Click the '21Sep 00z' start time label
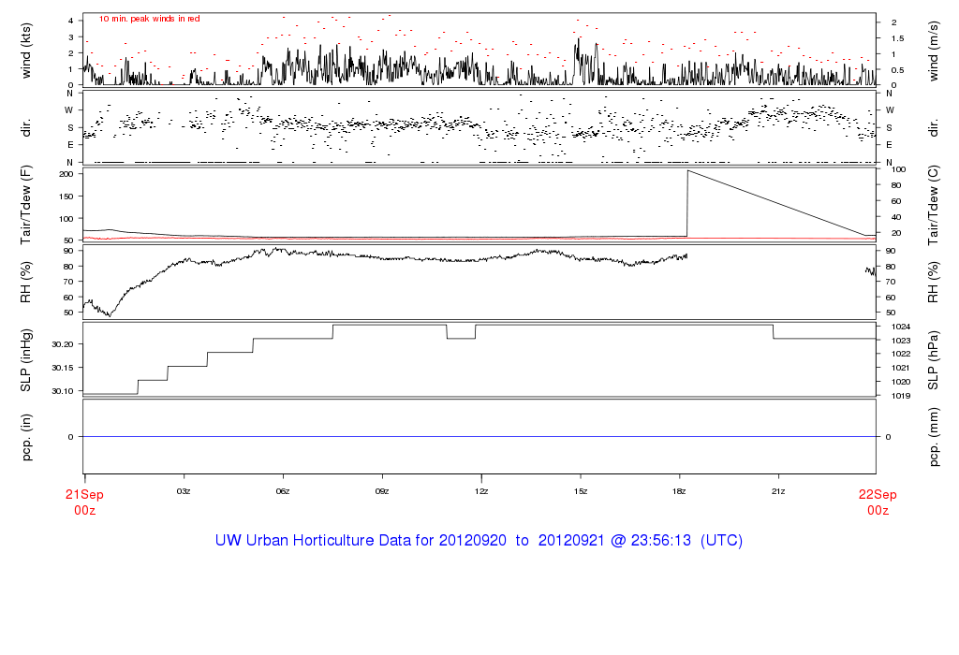Viewport: 959px width, 655px height. 84,502
